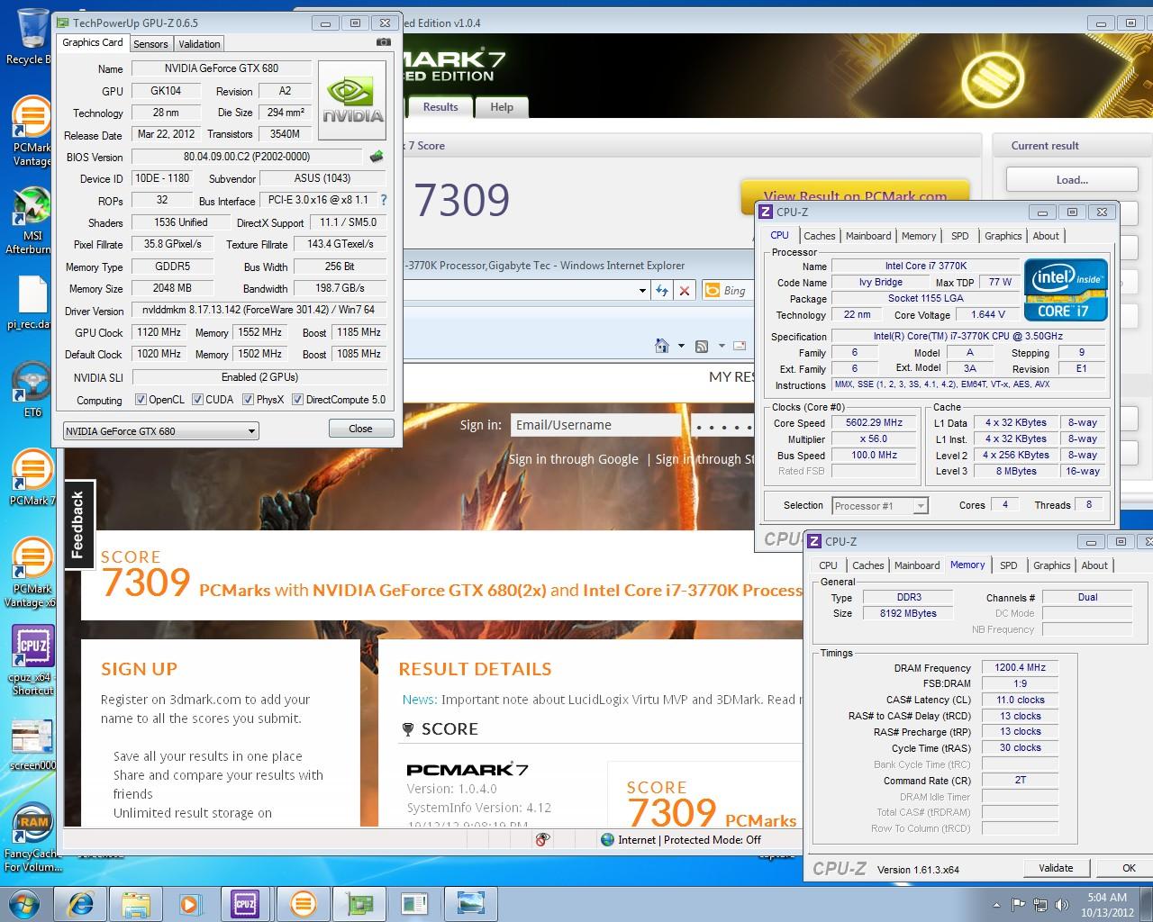The height and width of the screenshot is (922, 1153).
Task: Click the Validate button in CPU-Z
Action: click(1056, 868)
